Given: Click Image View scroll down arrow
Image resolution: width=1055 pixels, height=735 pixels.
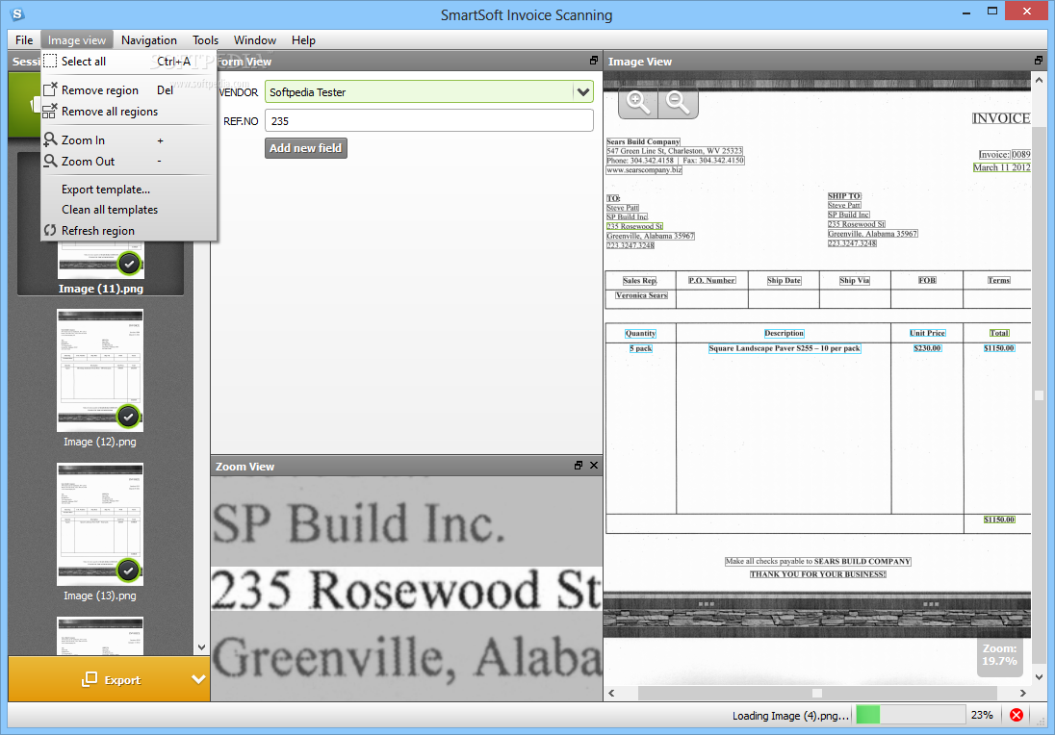Looking at the screenshot, I should point(1039,676).
